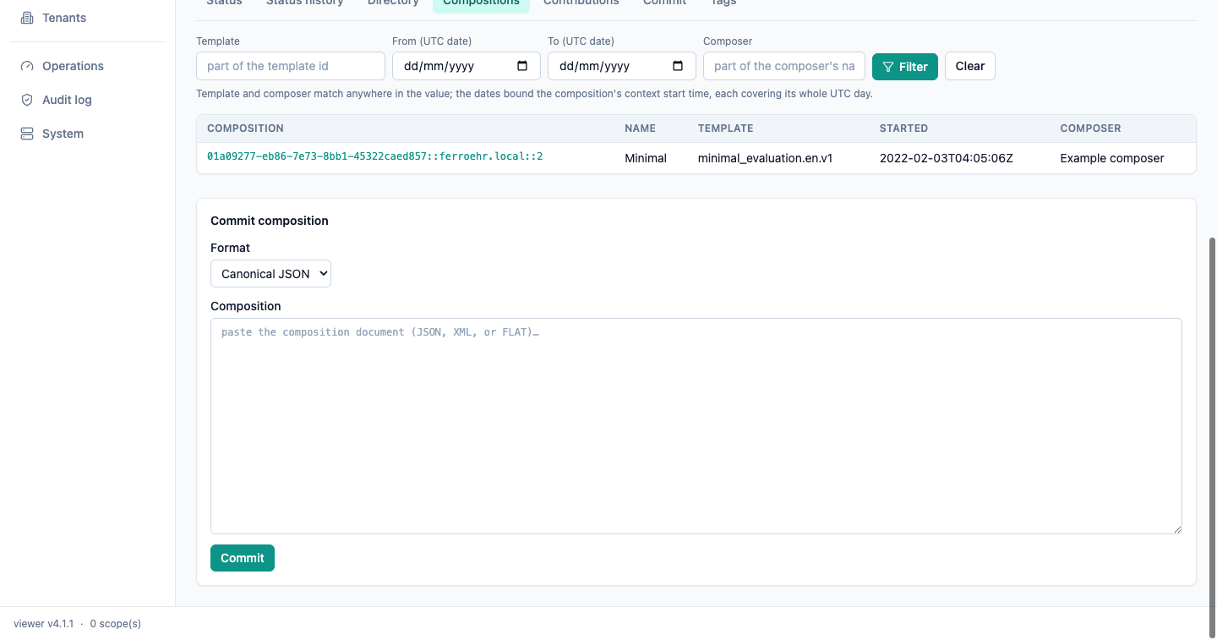
Task: Open composition 01a09277 ferroehr.local::2 link
Action: click(x=374, y=157)
